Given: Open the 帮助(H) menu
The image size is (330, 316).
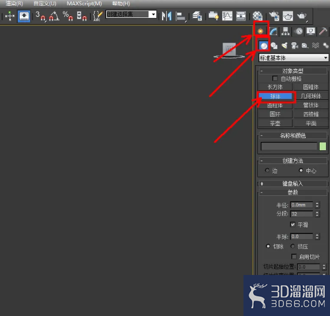Looking at the screenshot, I should [121, 3].
